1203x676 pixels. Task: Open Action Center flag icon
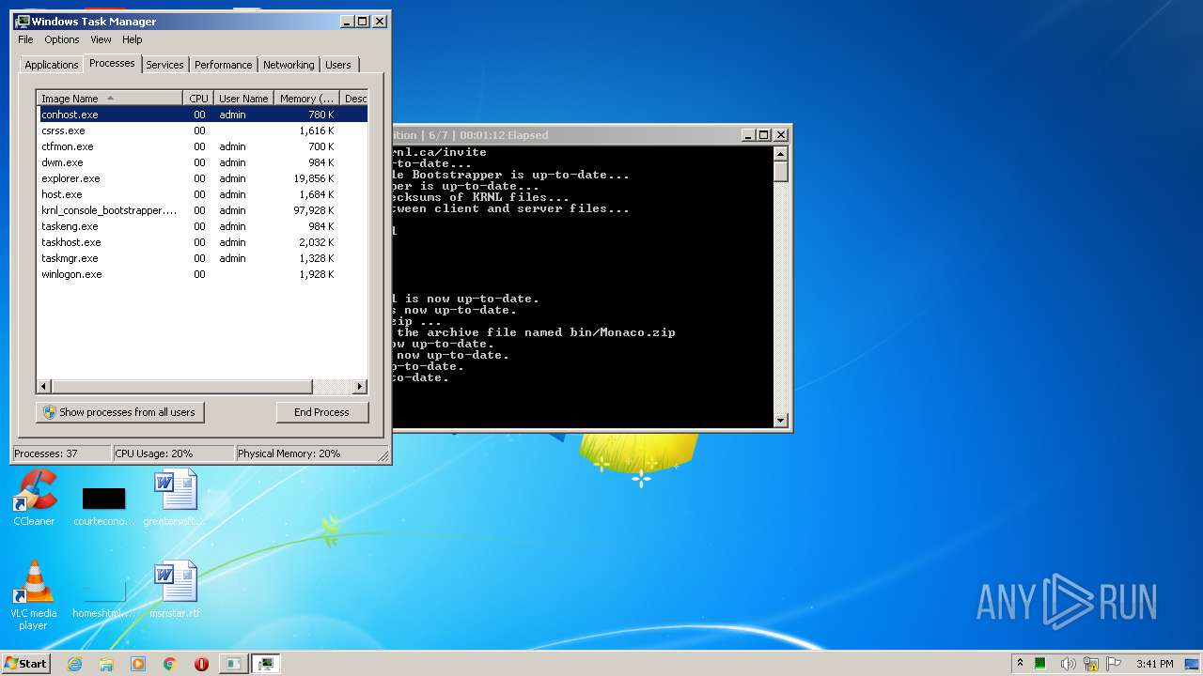[x=1114, y=663]
